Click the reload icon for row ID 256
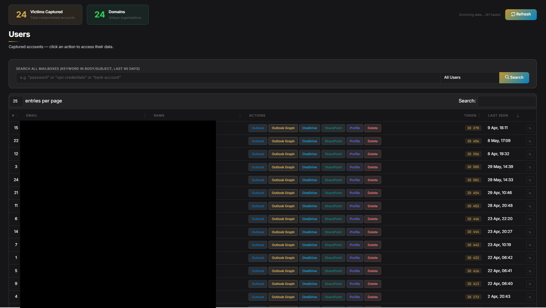546x308 pixels. pos(530,154)
